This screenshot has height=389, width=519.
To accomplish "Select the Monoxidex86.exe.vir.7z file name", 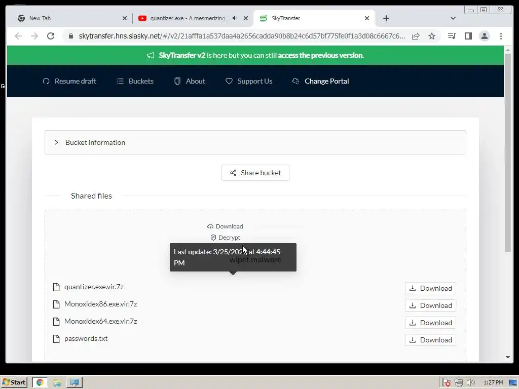I will coord(101,304).
